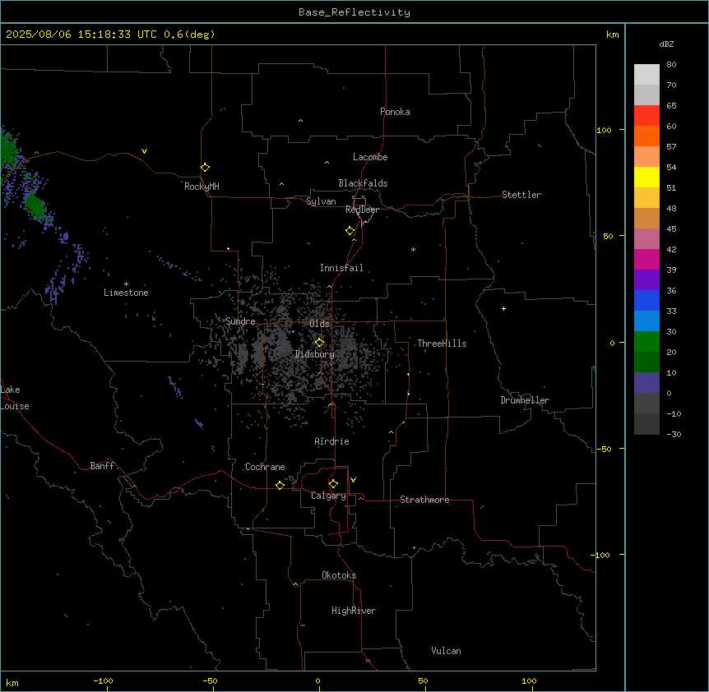Click the -50 tick label on right axis
The height and width of the screenshot is (692, 709).
tap(604, 449)
